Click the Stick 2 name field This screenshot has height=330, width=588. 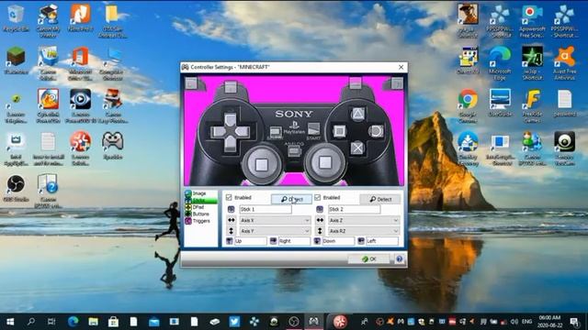(x=354, y=210)
